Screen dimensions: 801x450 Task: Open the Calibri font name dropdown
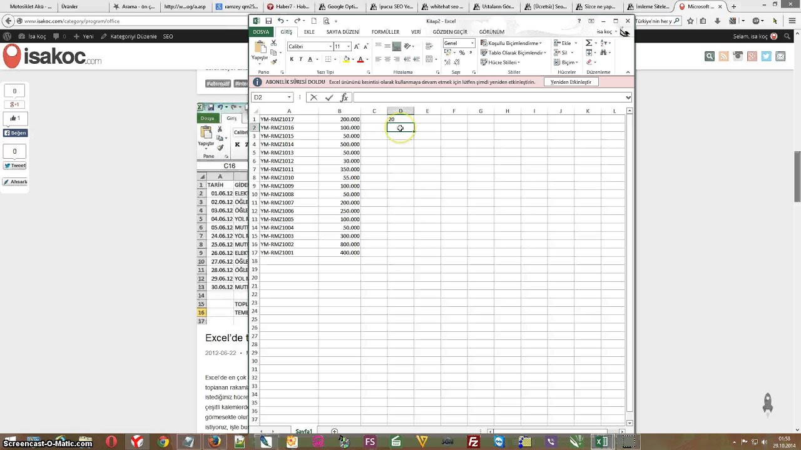(330, 46)
